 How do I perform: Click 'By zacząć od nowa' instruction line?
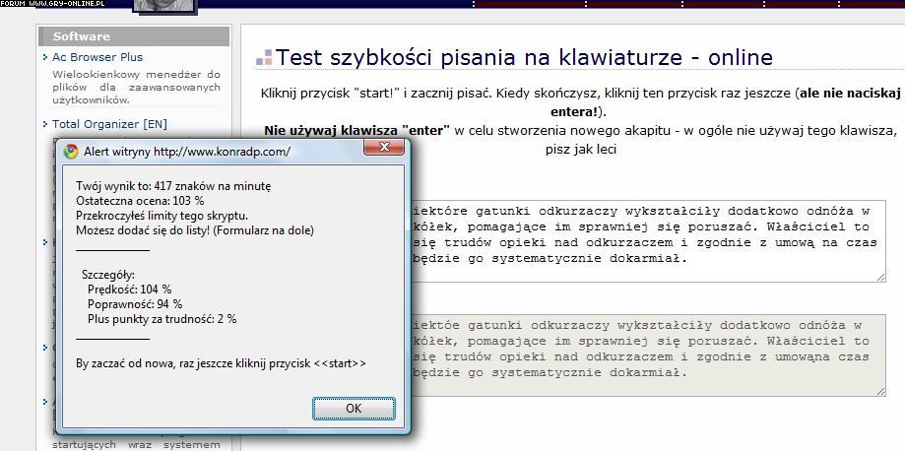click(221, 363)
